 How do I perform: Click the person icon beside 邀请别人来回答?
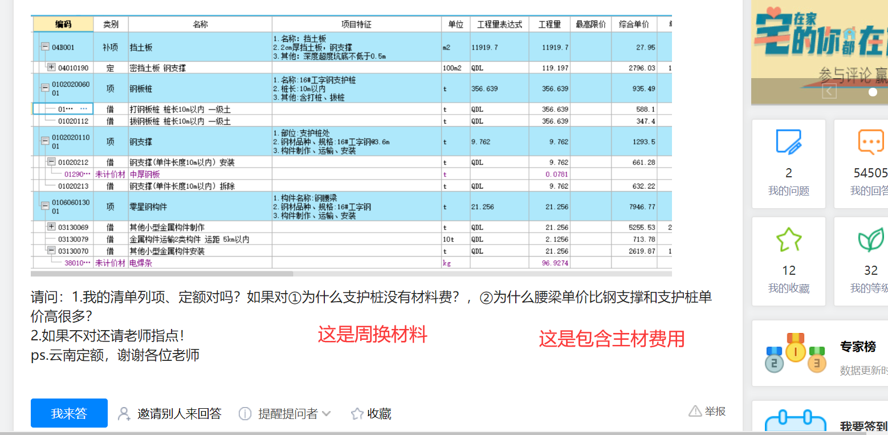tap(124, 414)
